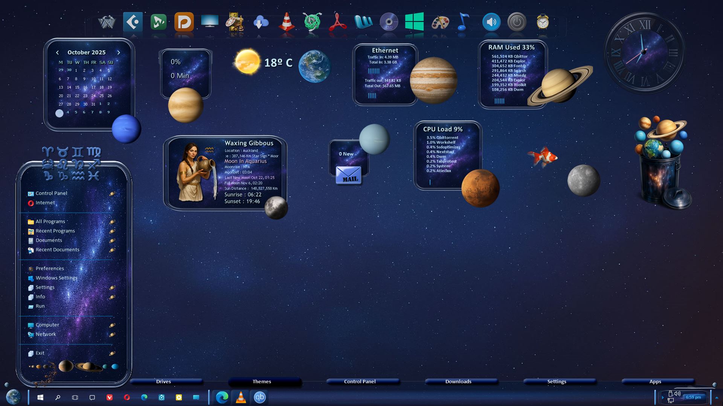Expand the Computer submenu arrow
This screenshot has width=723, height=406.
click(x=112, y=325)
